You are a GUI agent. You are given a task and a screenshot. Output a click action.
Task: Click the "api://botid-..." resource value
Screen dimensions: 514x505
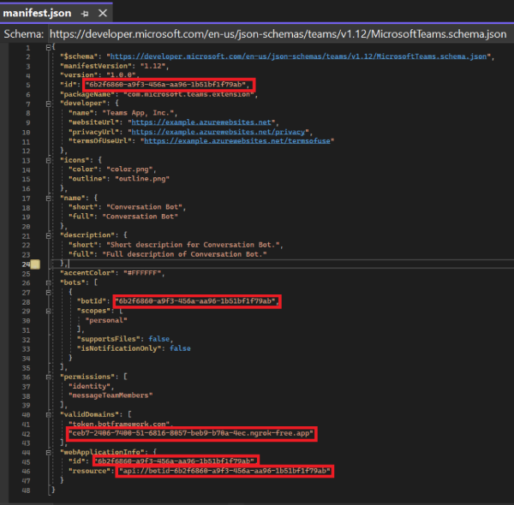224,471
